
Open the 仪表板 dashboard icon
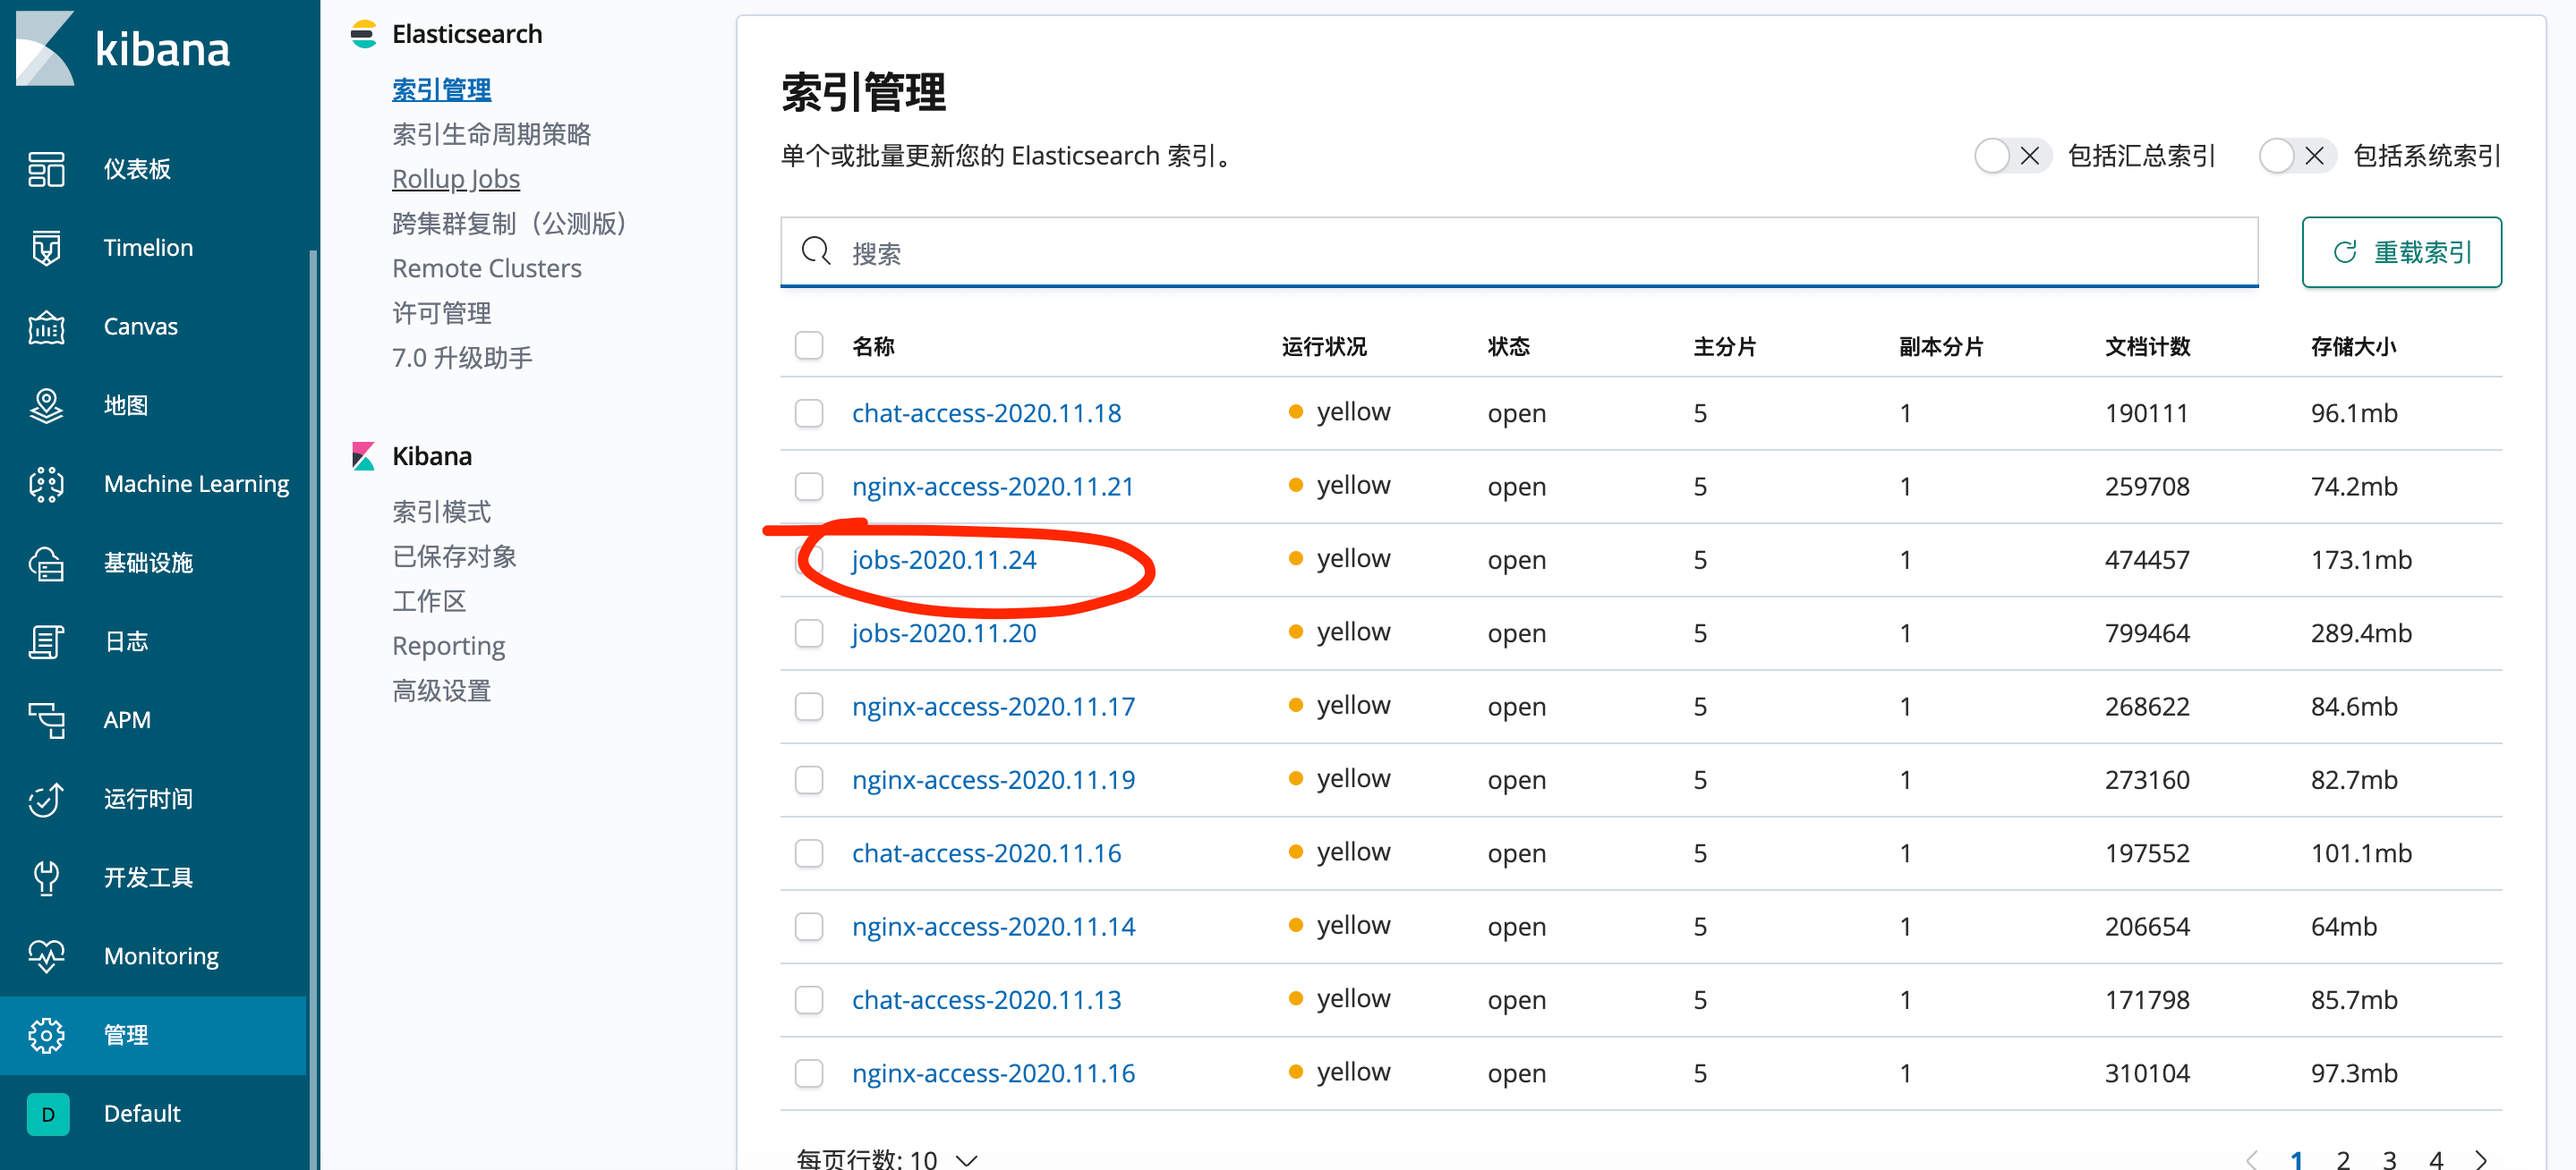pos(46,169)
